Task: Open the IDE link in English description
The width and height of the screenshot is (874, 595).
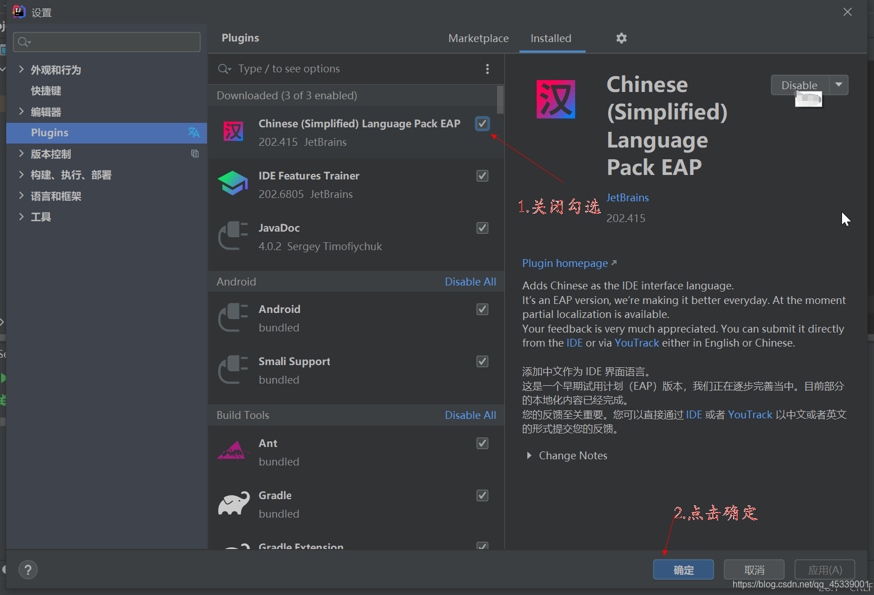Action: coord(574,343)
